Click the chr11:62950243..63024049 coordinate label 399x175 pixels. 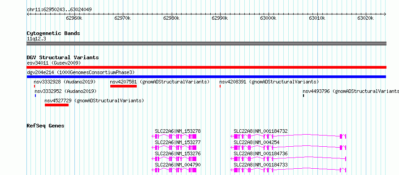tap(59, 10)
